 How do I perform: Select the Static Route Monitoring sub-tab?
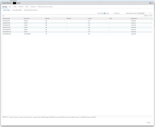(30, 10)
